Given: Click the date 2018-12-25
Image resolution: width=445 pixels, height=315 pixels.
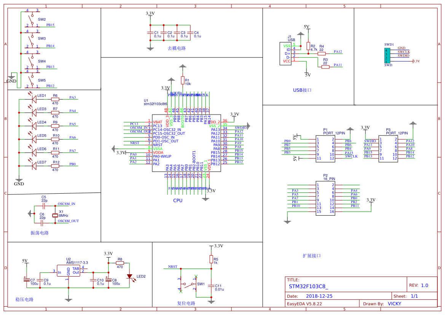Looking at the screenshot, I should point(319,296).
